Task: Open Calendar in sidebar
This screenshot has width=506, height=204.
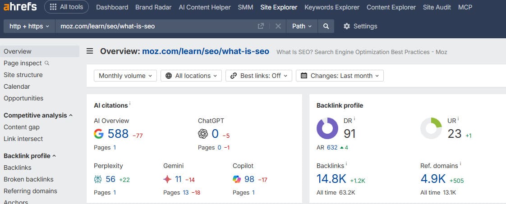Action: [17, 86]
